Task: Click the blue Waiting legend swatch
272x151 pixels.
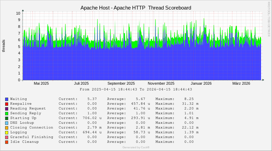Action: coord(6,99)
